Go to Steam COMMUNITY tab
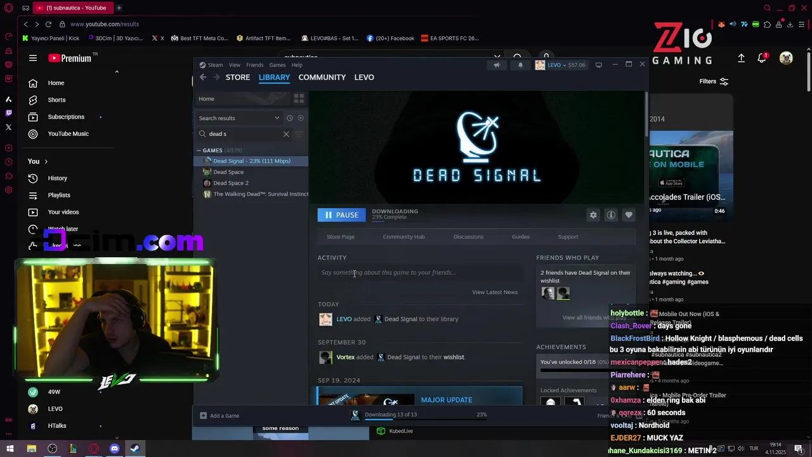The image size is (812, 457). point(322,77)
